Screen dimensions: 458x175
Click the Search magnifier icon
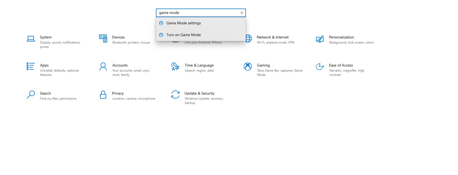pyautogui.click(x=31, y=95)
